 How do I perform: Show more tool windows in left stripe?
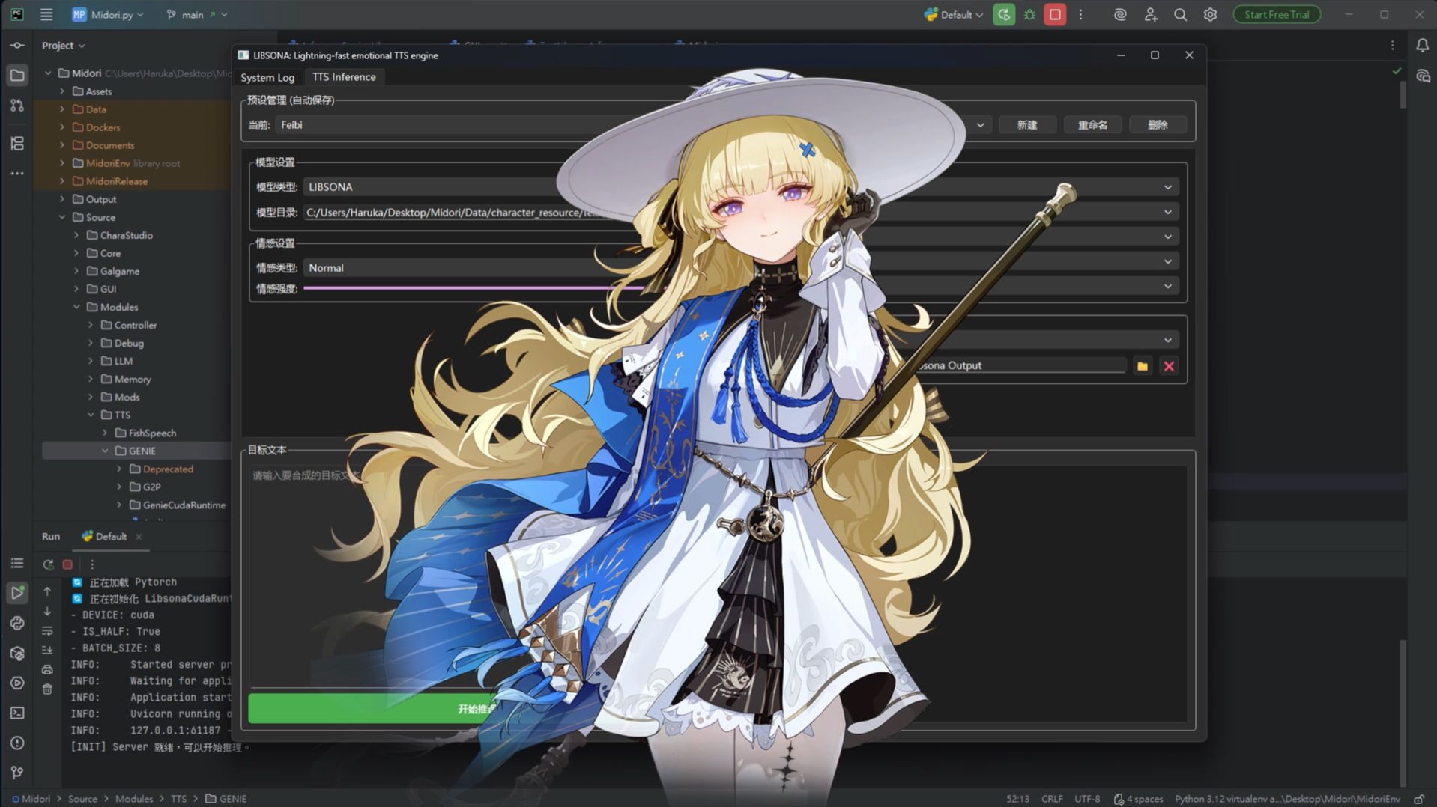[x=17, y=173]
